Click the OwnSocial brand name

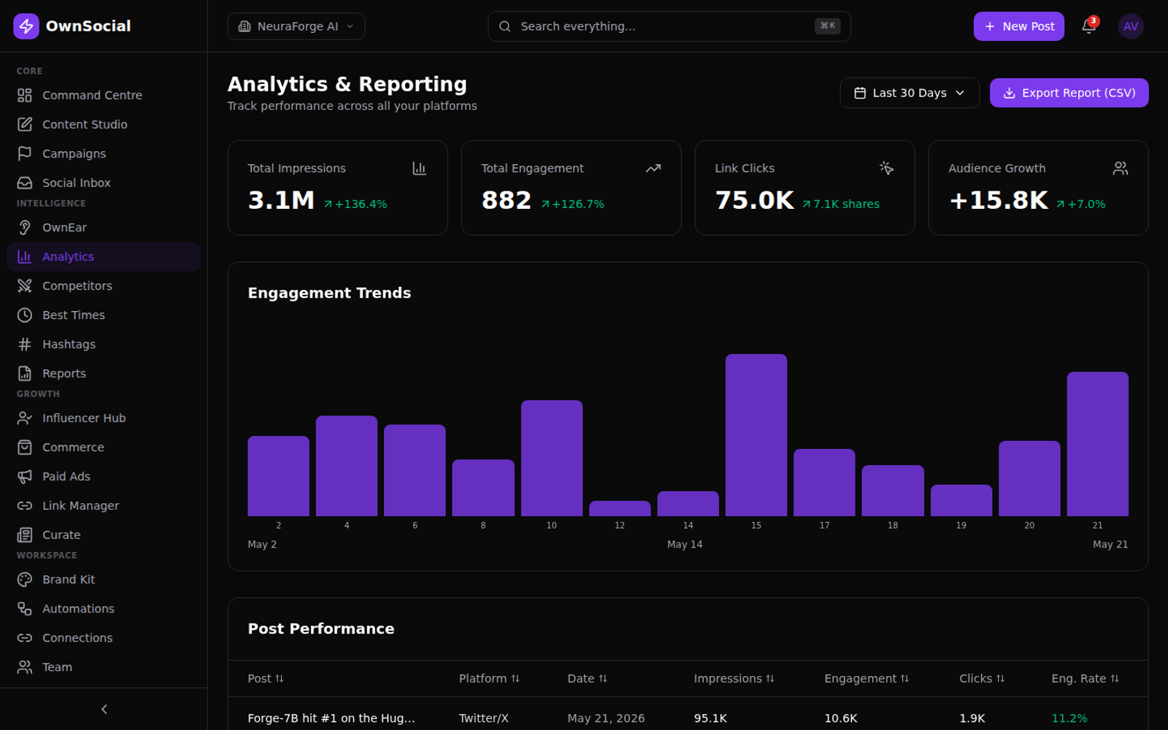click(x=88, y=26)
